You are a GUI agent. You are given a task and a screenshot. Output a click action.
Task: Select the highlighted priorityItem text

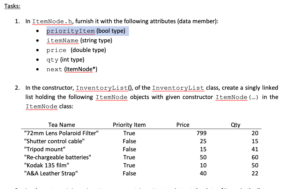(x=70, y=31)
